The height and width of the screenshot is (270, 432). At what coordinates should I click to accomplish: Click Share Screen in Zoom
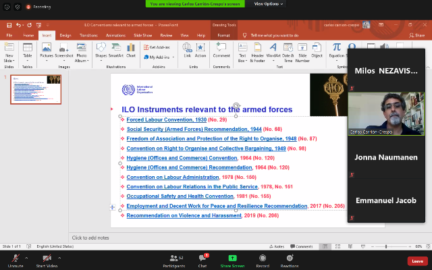pyautogui.click(x=232, y=261)
